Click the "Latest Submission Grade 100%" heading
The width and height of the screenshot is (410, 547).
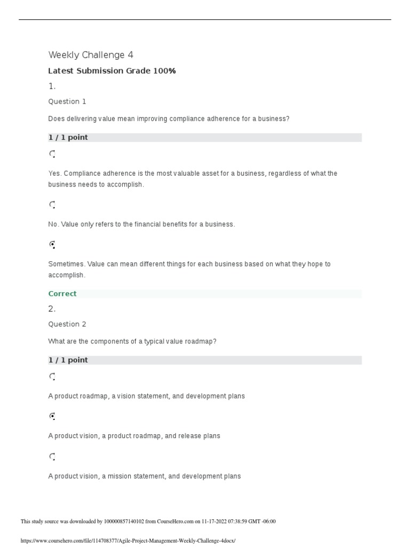[112, 71]
